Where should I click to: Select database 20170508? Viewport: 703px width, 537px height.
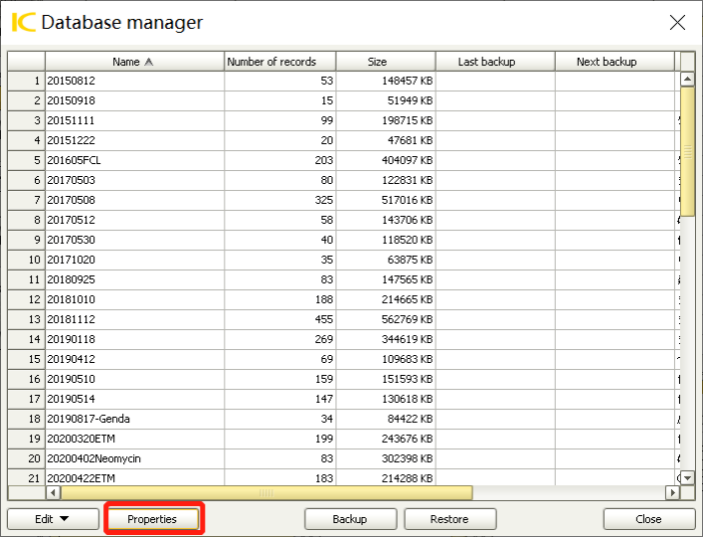134,200
